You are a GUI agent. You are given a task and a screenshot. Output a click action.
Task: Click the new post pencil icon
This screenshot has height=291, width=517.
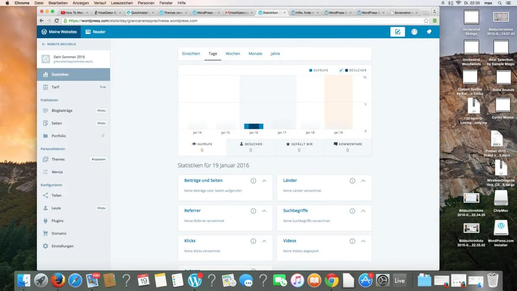pyautogui.click(x=398, y=32)
